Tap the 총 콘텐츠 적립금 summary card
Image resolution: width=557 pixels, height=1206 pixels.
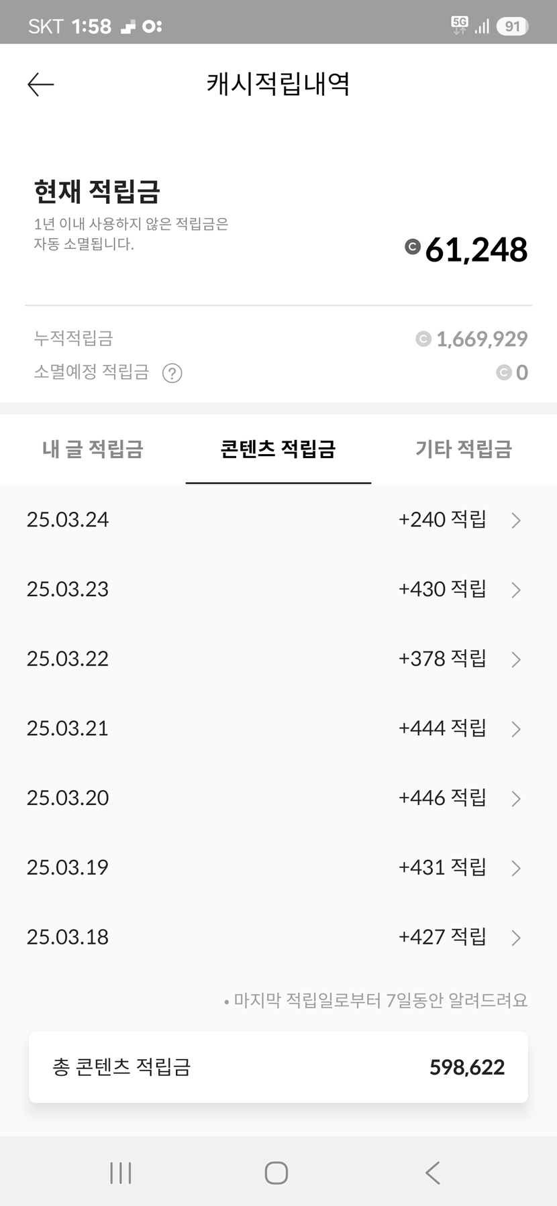click(278, 1066)
